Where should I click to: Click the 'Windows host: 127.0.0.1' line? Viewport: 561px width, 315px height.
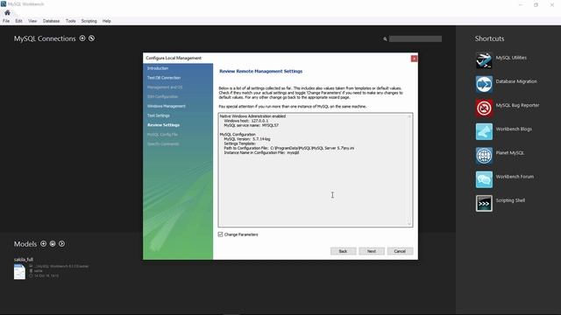246,121
